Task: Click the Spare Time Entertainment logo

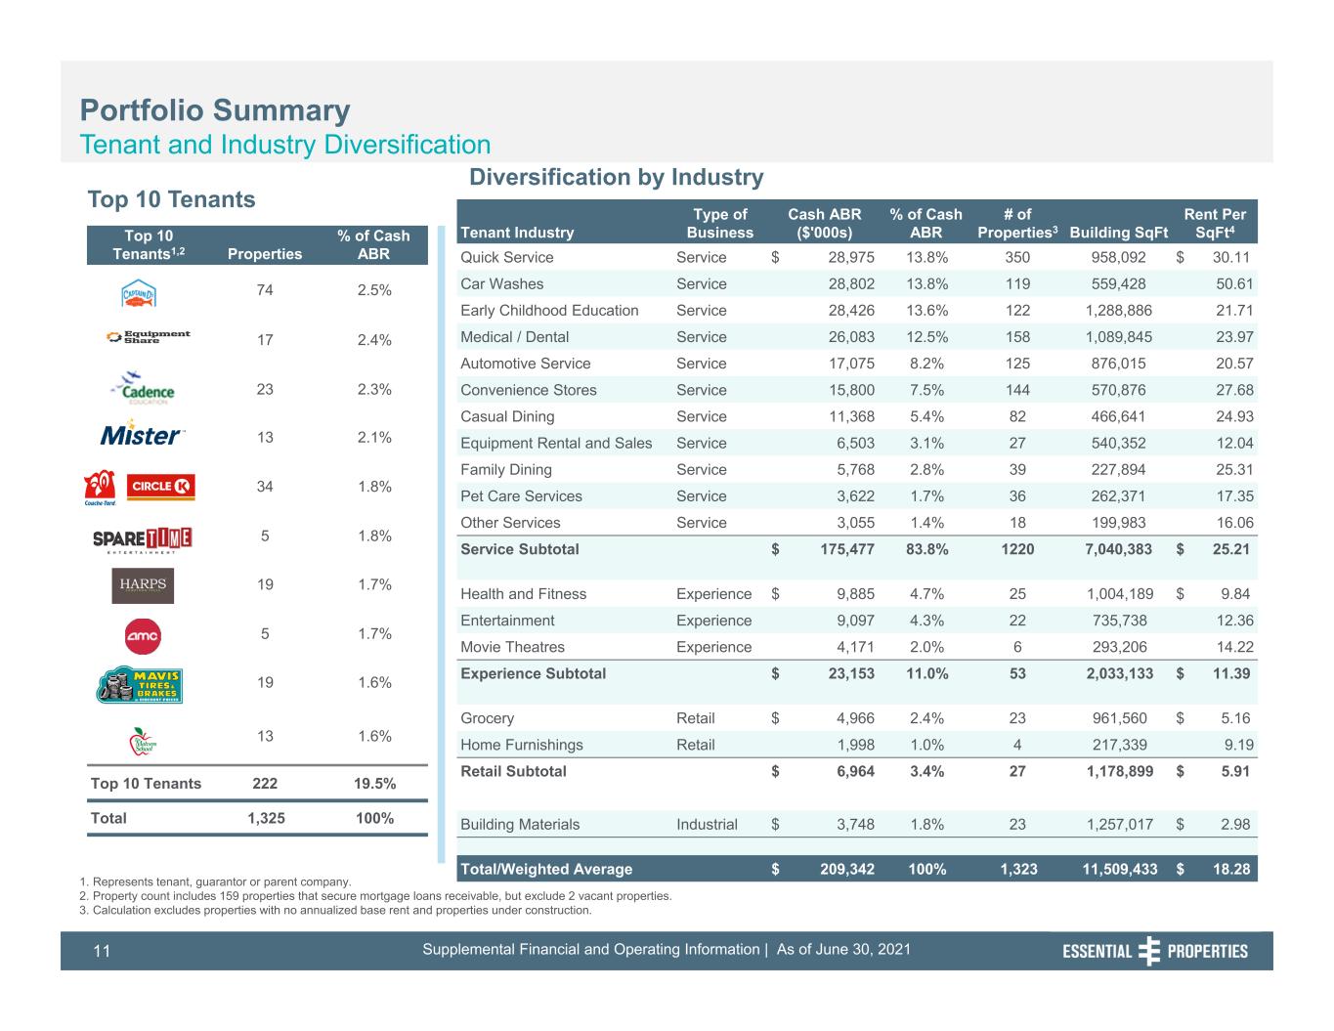Action: (x=143, y=539)
